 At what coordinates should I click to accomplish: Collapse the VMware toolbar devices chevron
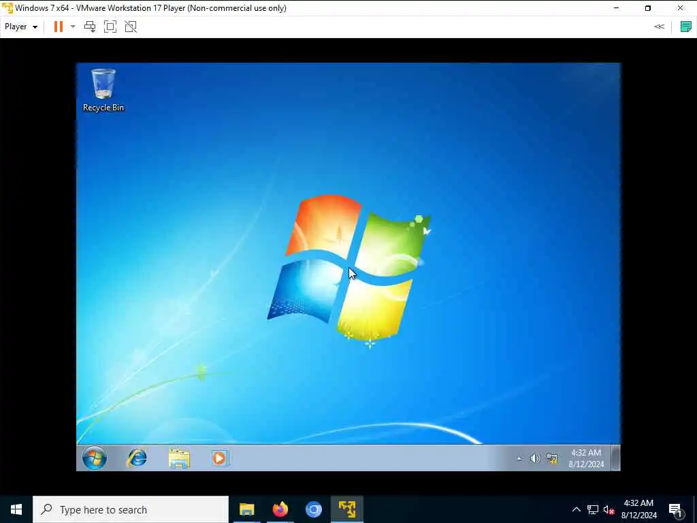point(659,27)
